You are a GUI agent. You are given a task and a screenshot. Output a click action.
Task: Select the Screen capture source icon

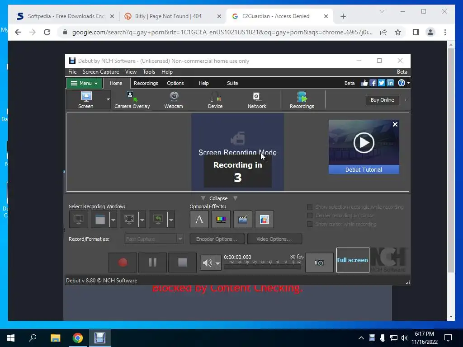tap(86, 100)
